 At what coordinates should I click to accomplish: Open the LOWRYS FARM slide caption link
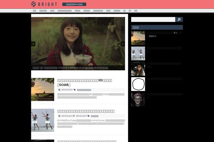(70, 68)
